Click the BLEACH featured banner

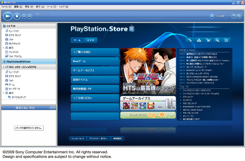148,71
